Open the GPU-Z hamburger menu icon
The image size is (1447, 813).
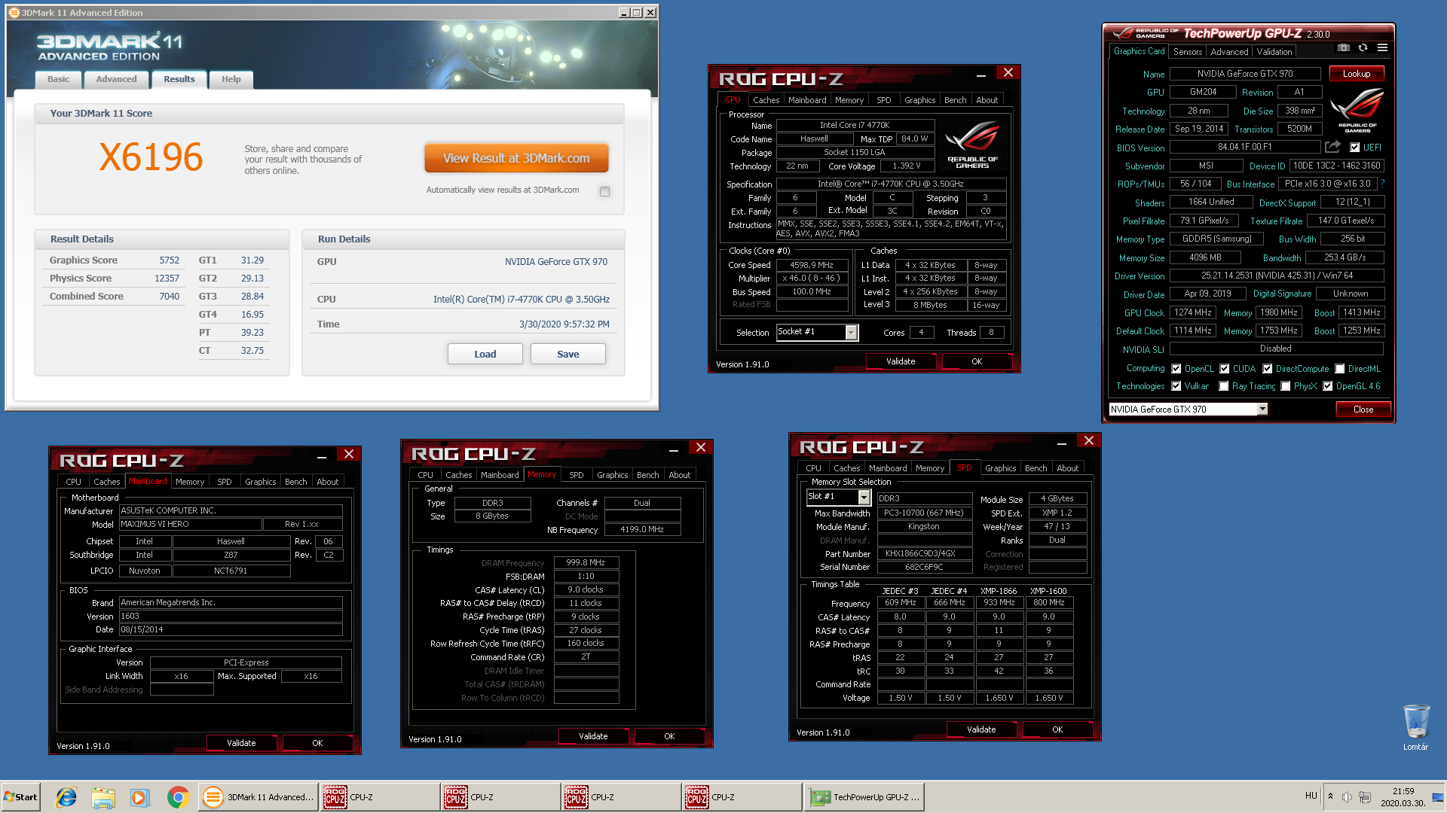point(1382,47)
